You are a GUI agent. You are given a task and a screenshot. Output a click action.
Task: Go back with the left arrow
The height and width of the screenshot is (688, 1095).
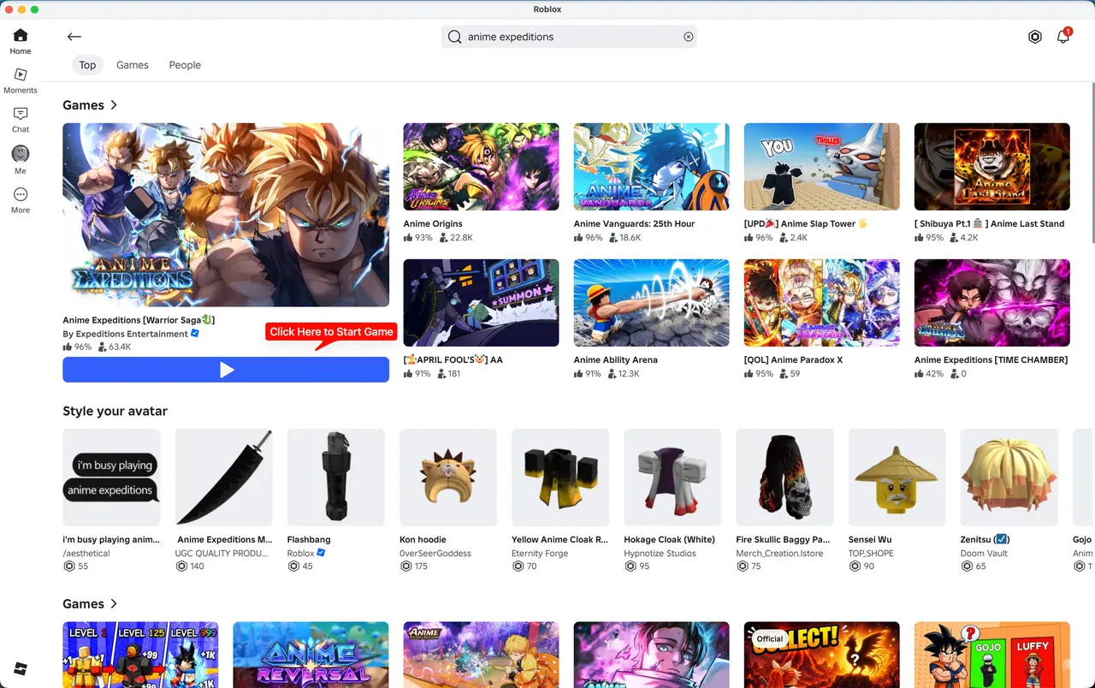pos(74,37)
